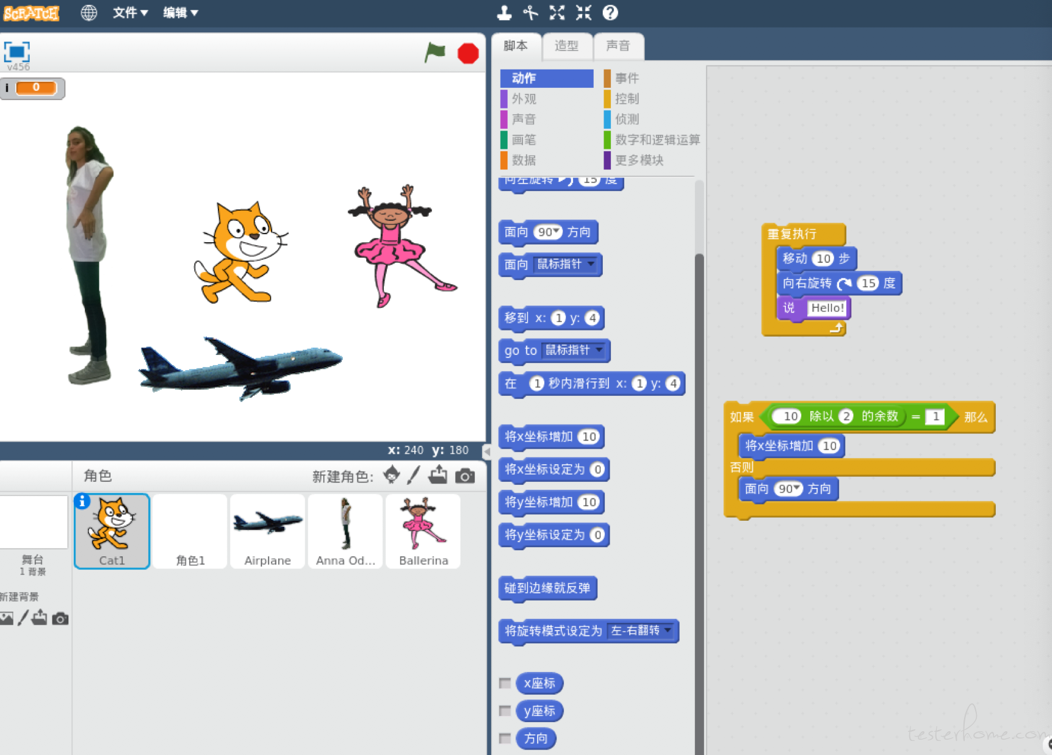The height and width of the screenshot is (755, 1052).
Task: Toggle the x座标 reporter checkbox
Action: coord(505,683)
